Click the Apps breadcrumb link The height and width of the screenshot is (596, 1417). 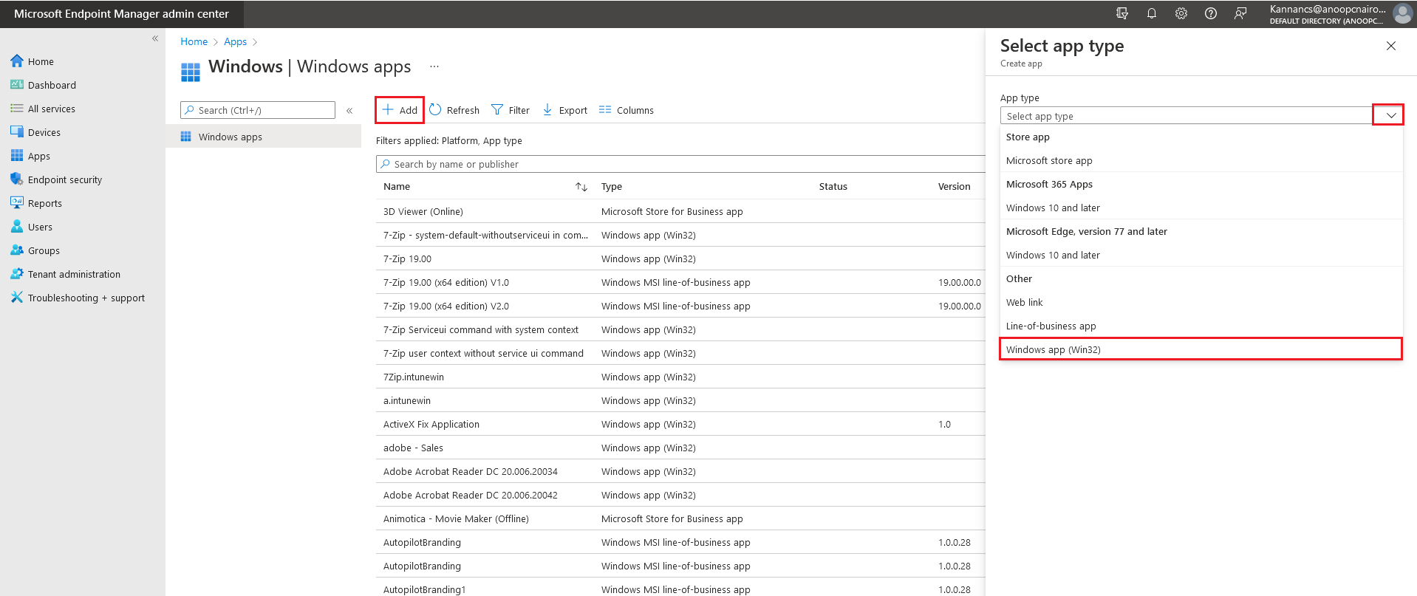235,41
